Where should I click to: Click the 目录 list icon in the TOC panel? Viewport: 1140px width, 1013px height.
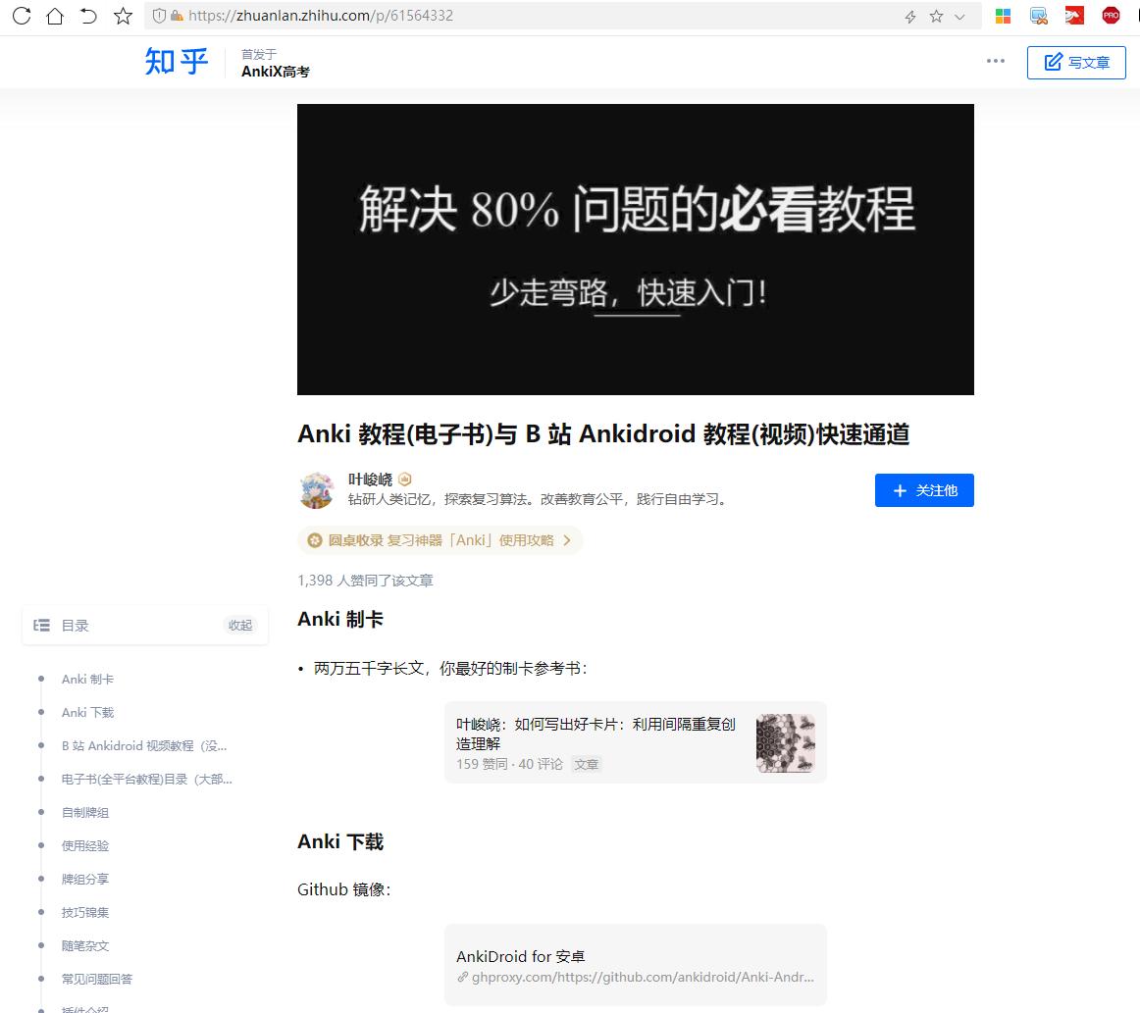click(x=41, y=625)
